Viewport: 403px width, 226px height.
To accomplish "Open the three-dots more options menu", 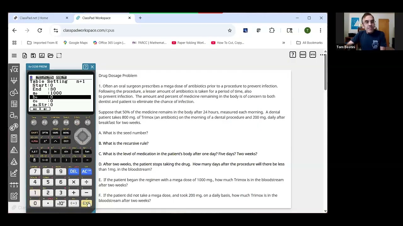I will (x=323, y=55).
